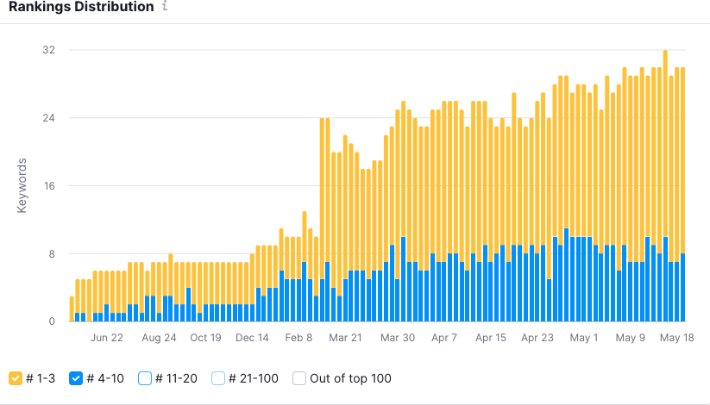Uncheck the # 4-10 checkbox
This screenshot has height=405, width=710.
[76, 378]
